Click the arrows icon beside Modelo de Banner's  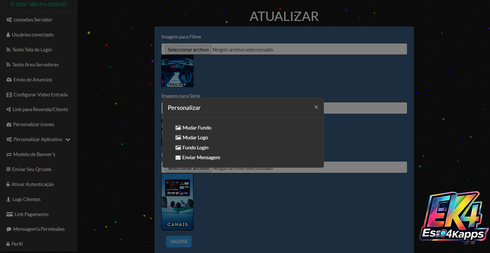click(9, 154)
